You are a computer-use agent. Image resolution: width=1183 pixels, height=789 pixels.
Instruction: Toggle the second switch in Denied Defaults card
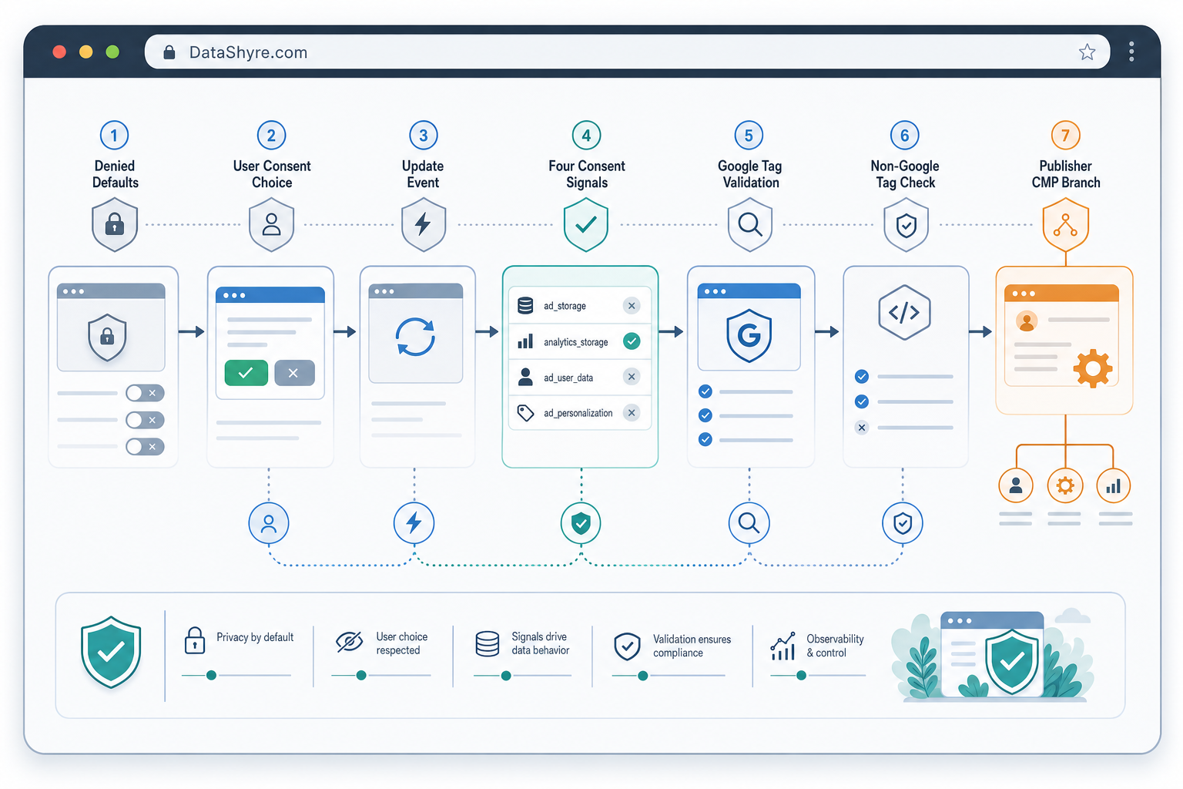pos(145,420)
